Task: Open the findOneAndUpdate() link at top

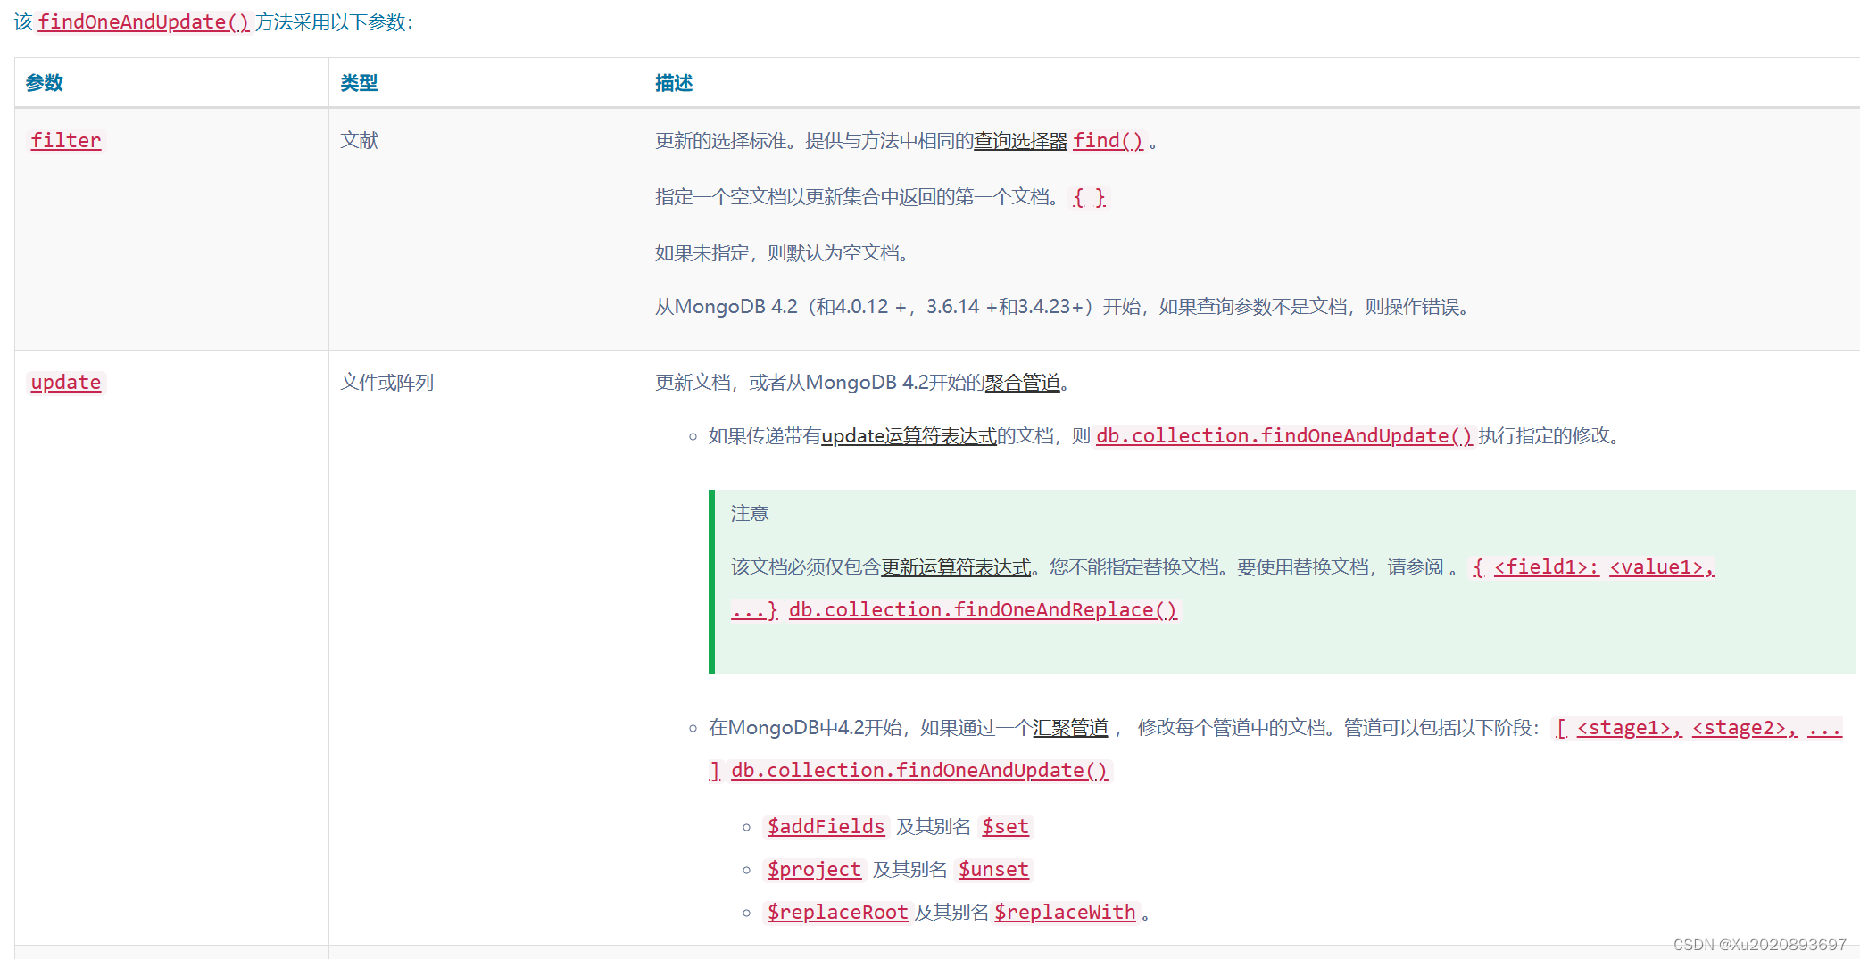Action: coord(145,21)
